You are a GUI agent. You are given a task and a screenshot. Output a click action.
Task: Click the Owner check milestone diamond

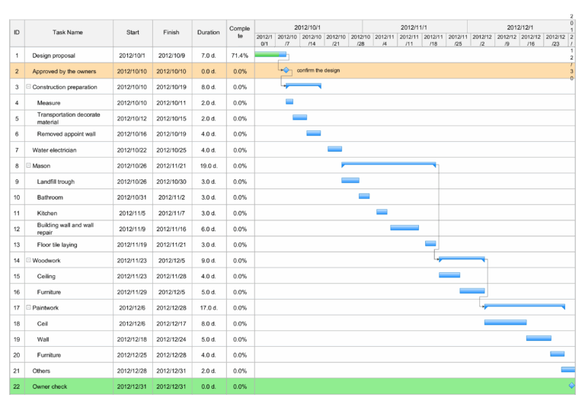(572, 387)
